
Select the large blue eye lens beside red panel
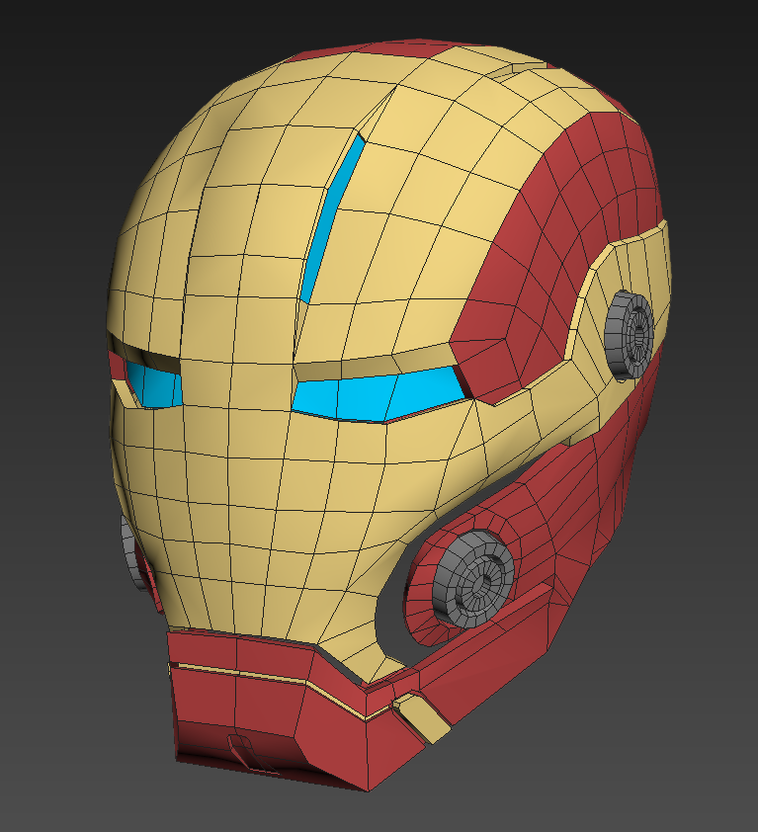377,395
